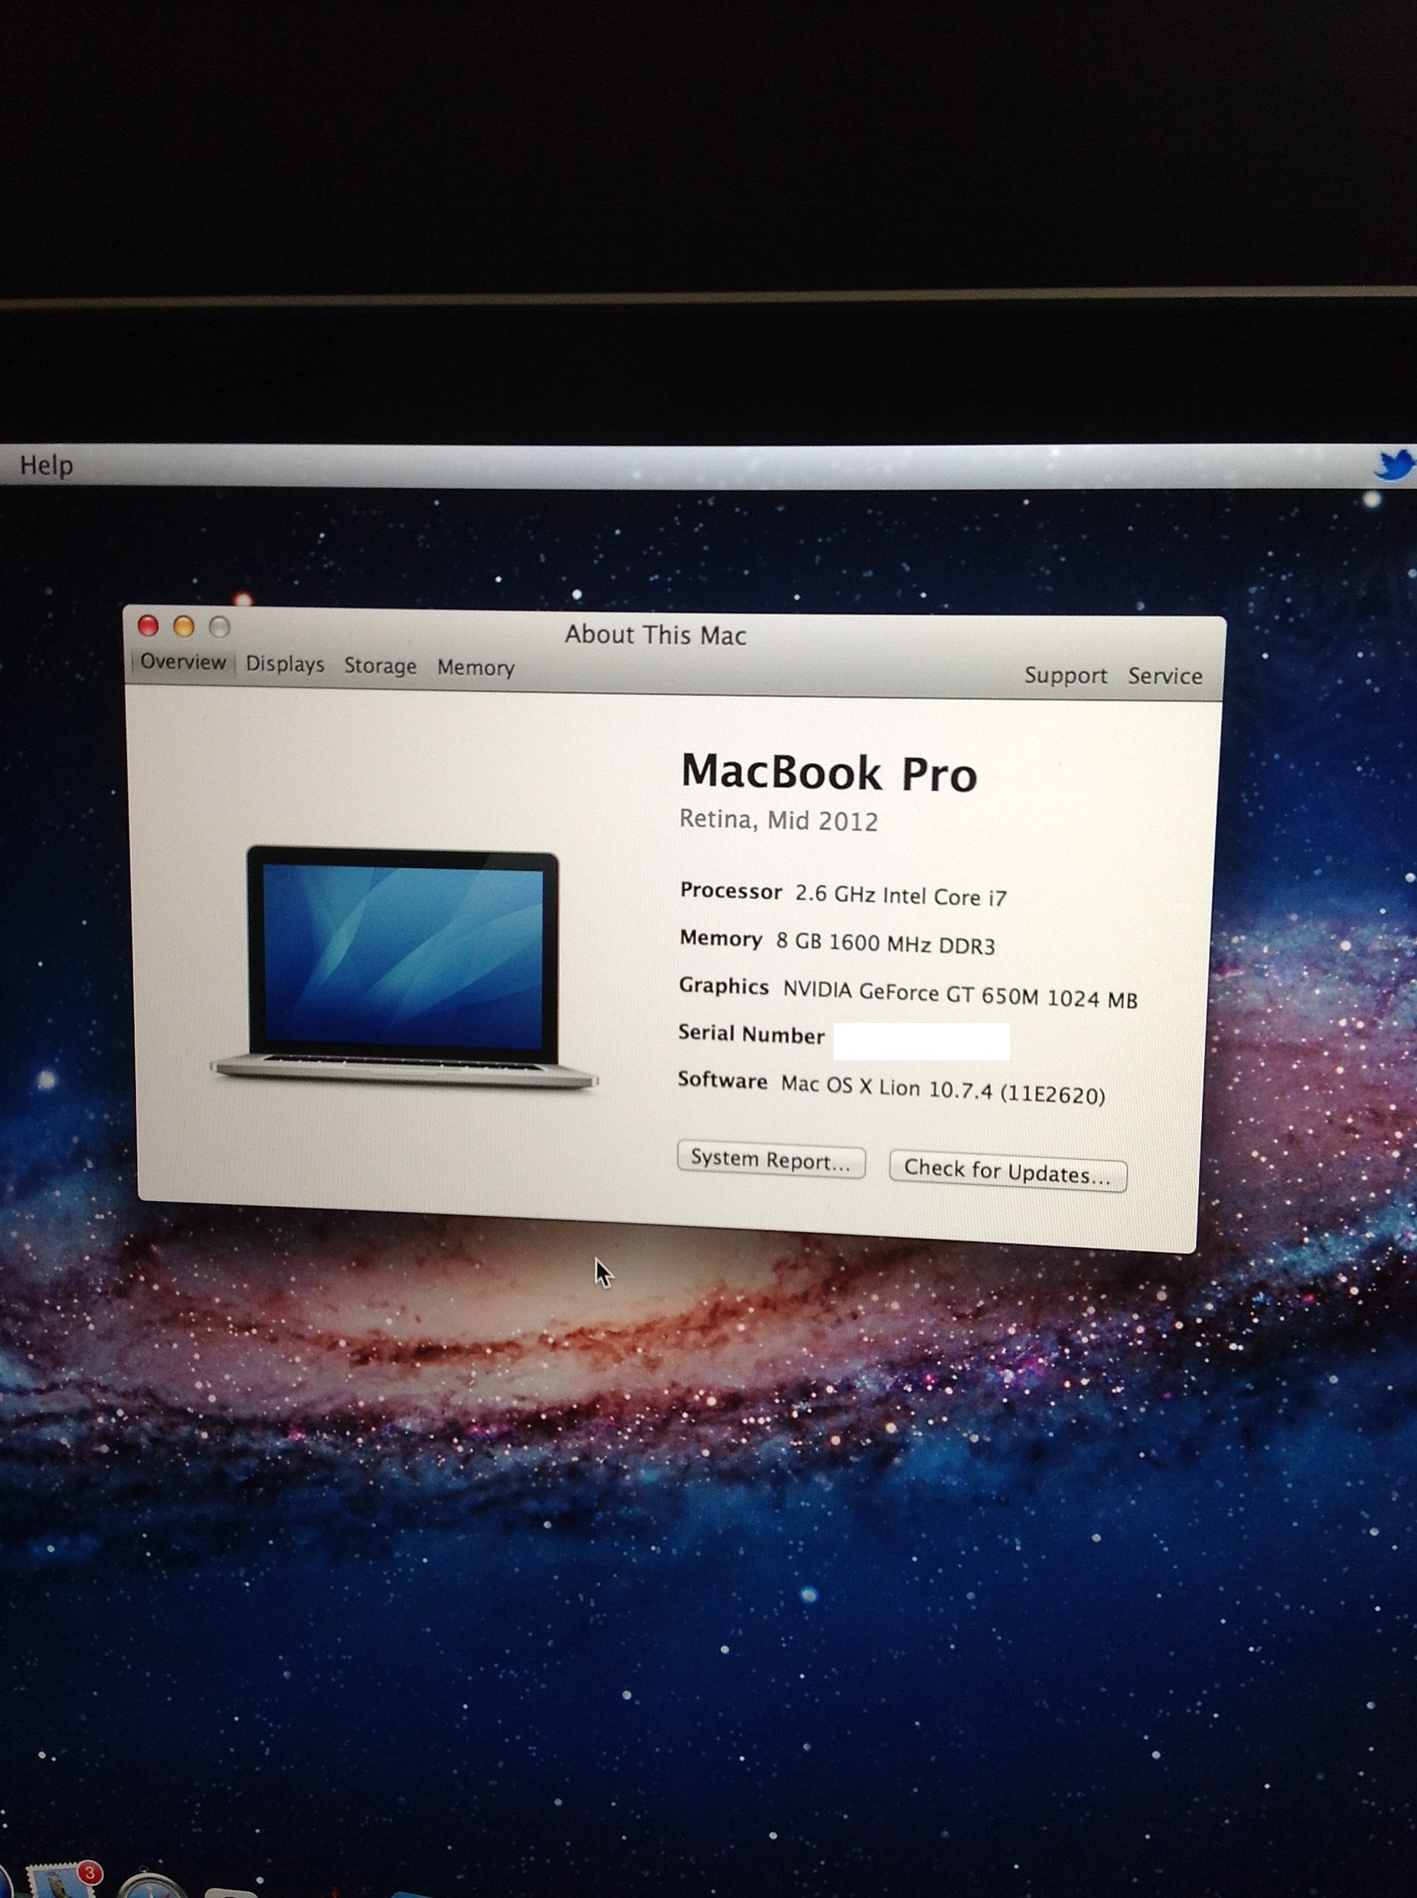Screen dimensions: 1417x1898
Task: Minimize the About This Mac window
Action: pyautogui.click(x=184, y=626)
